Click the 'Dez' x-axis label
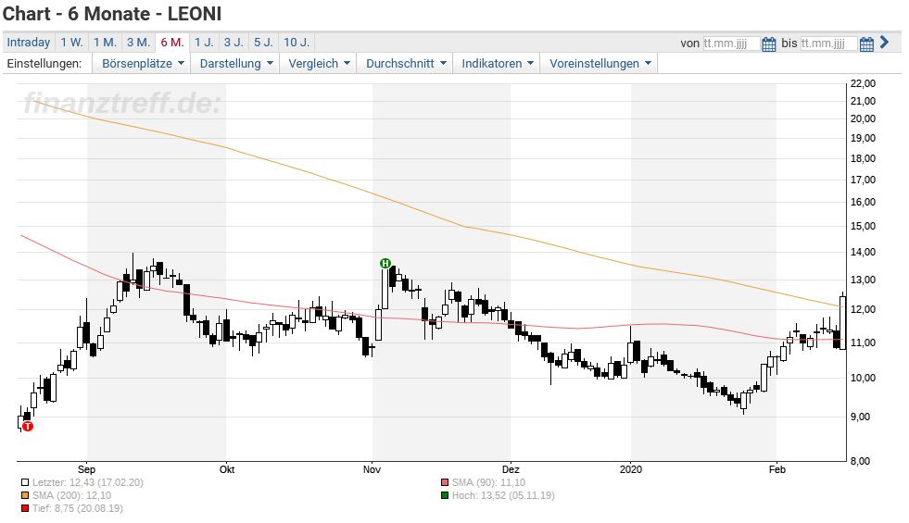The height and width of the screenshot is (523, 909). [511, 469]
